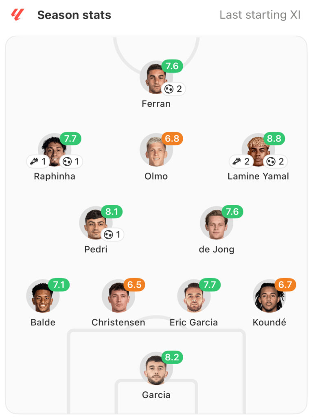Open goalkeeper Garcia's player photo
Screen dimensions: 313x417
[156, 369]
